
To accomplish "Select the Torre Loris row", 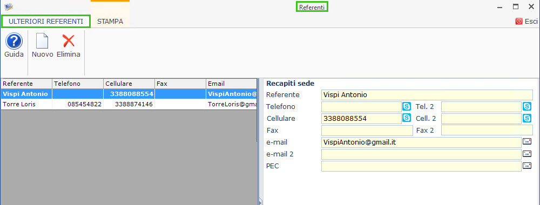I will point(129,104).
